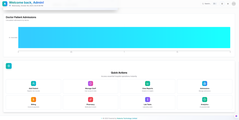Select the Pharmacy label text
239x120 pixels.
point(91,104)
